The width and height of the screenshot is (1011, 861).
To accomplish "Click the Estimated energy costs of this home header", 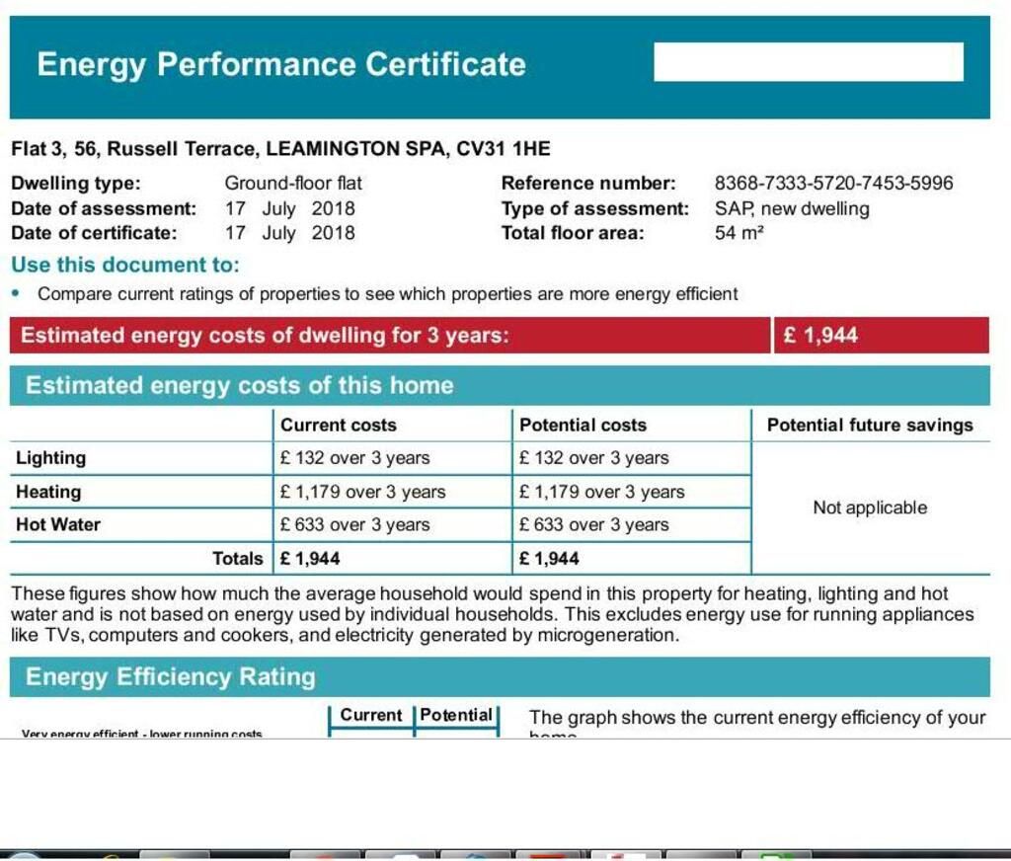I will [239, 385].
